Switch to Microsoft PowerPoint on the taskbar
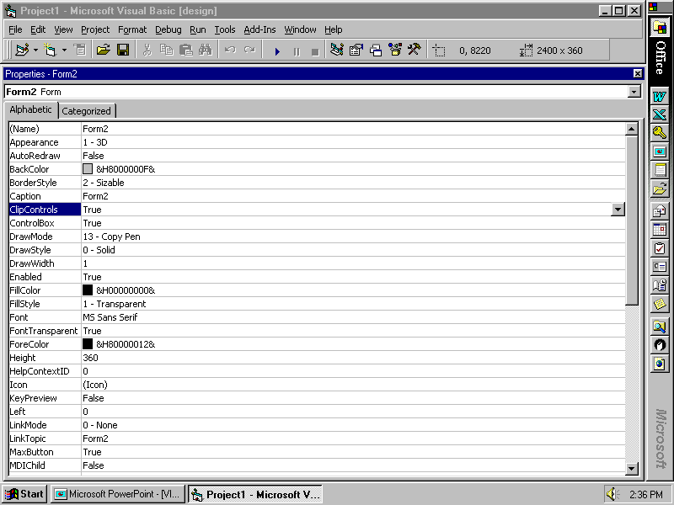This screenshot has width=674, height=505. pyautogui.click(x=118, y=494)
